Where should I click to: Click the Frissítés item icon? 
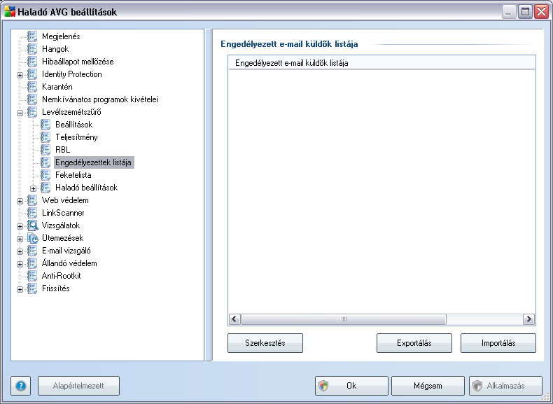point(32,288)
